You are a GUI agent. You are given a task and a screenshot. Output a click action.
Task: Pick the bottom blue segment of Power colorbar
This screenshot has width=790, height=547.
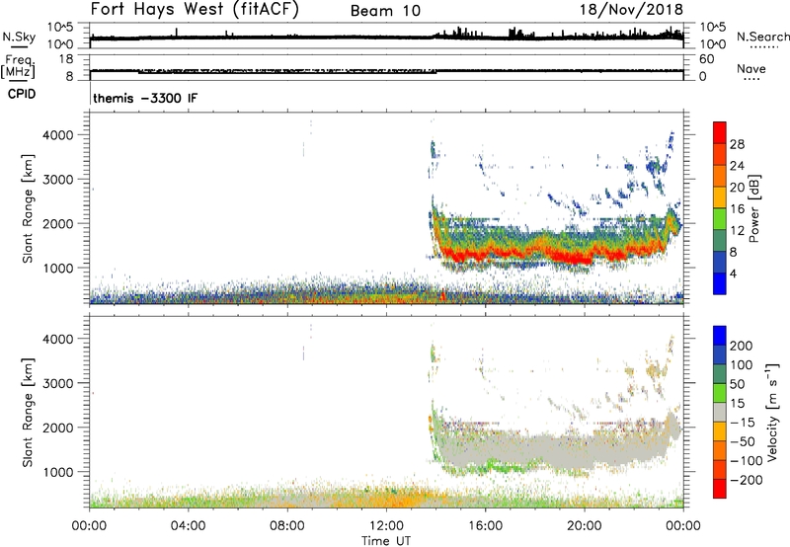pos(720,283)
